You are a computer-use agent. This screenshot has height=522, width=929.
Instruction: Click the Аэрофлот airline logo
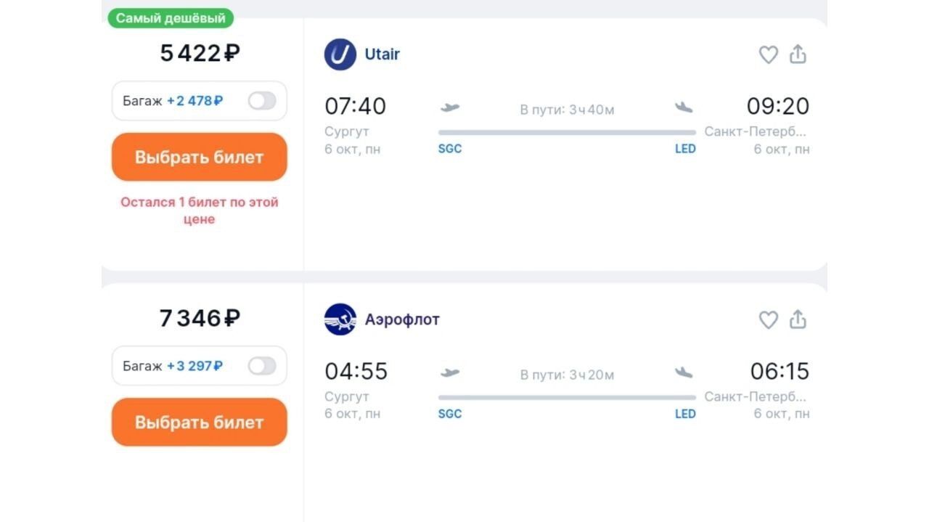click(x=340, y=319)
